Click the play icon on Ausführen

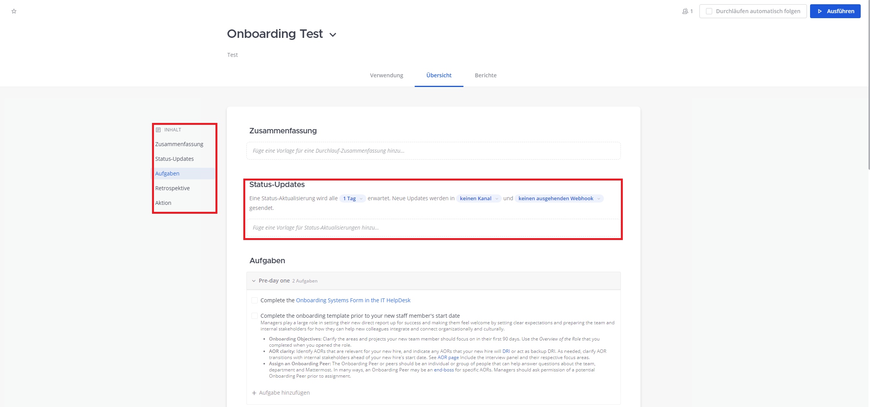(x=820, y=11)
